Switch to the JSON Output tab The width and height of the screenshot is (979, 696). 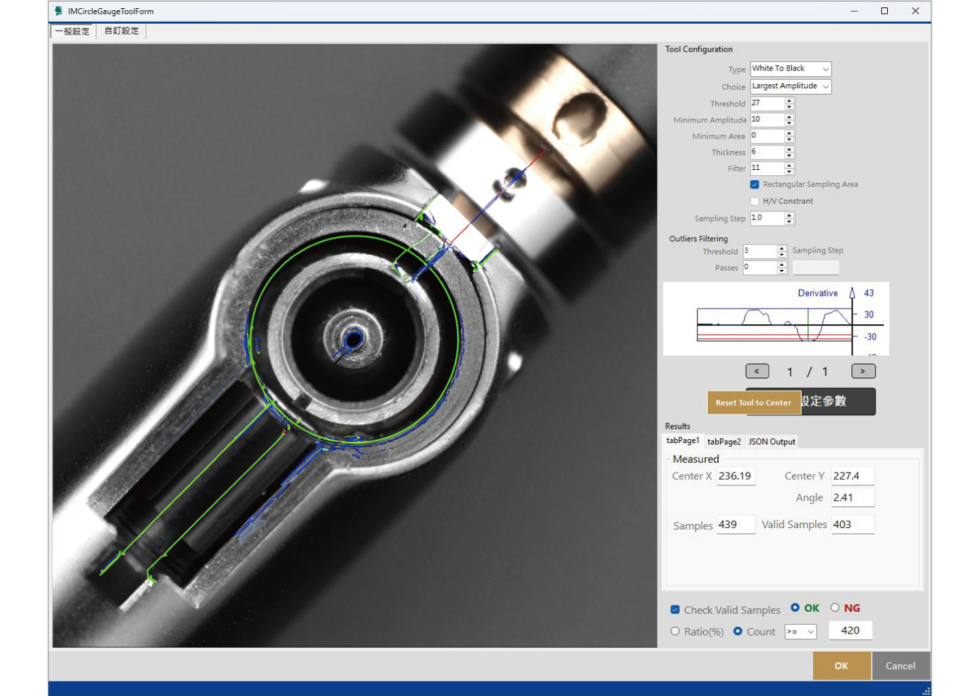tap(772, 442)
